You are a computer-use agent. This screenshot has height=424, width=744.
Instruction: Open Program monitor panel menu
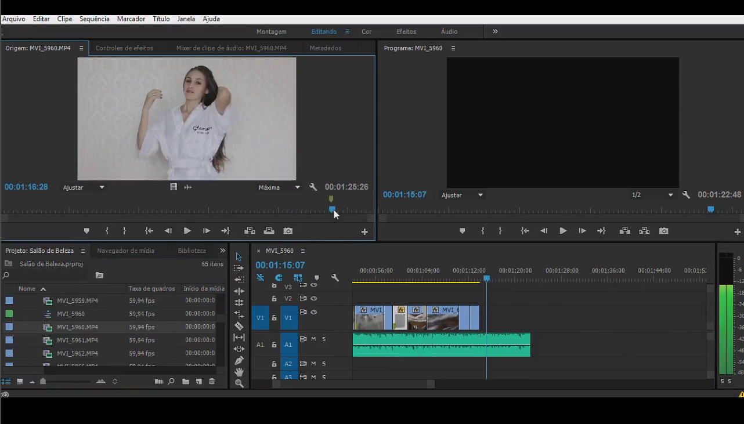[x=453, y=48]
